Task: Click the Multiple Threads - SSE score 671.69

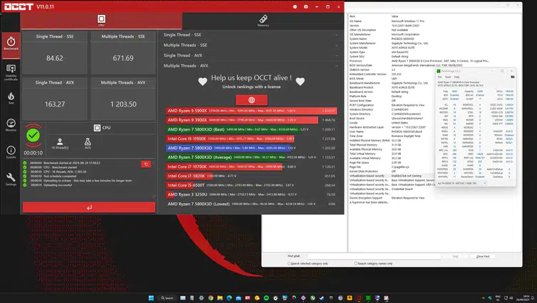Action: (123, 58)
